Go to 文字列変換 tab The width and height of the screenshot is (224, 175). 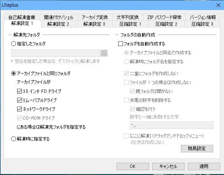pos(127,17)
